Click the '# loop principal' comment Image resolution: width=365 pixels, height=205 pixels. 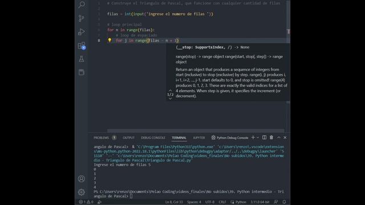tap(124, 24)
